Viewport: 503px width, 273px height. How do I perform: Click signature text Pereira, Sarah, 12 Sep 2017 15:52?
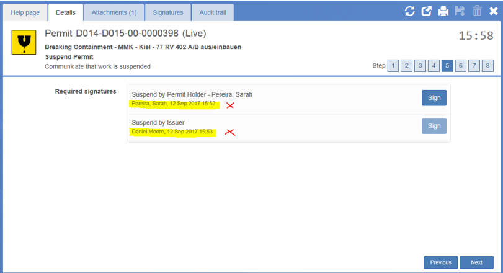174,104
